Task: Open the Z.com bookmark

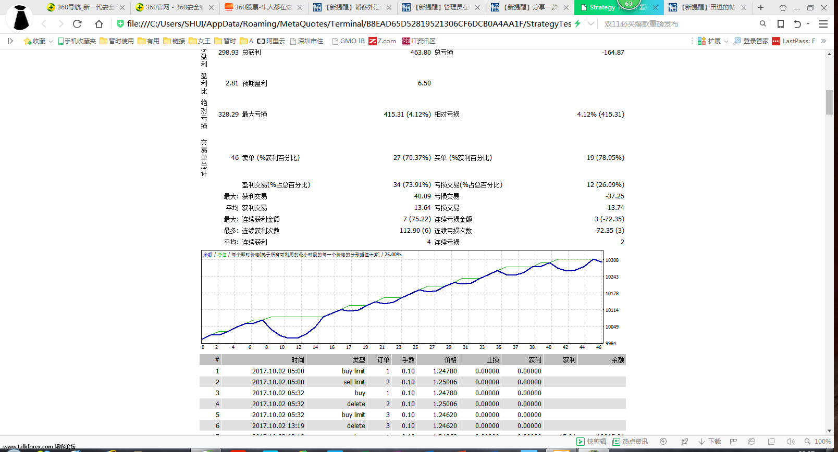Action: pos(382,41)
